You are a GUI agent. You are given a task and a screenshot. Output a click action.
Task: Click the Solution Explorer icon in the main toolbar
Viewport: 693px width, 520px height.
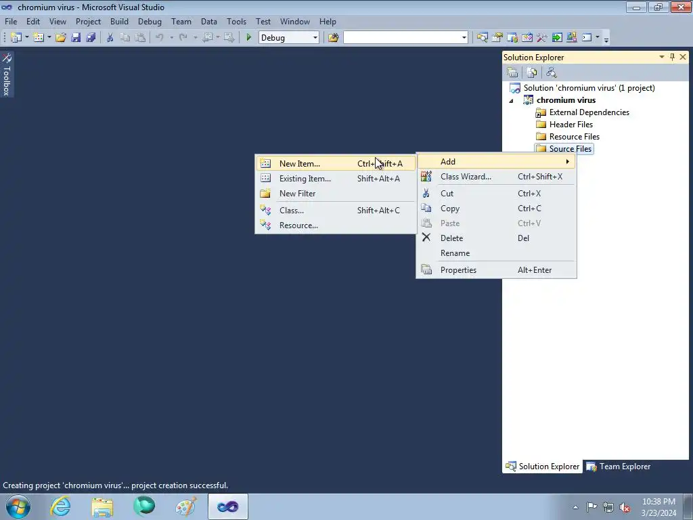point(482,38)
